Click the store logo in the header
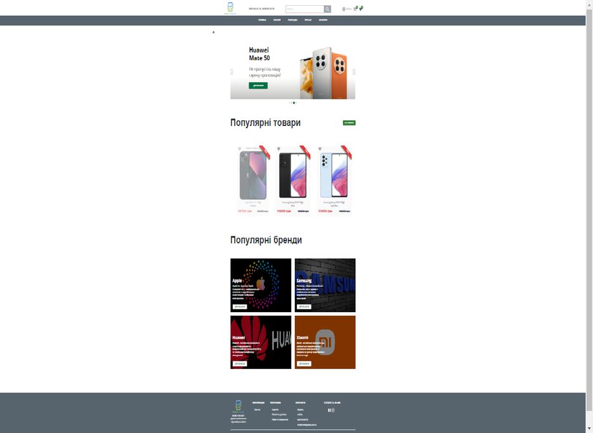 pyautogui.click(x=230, y=8)
